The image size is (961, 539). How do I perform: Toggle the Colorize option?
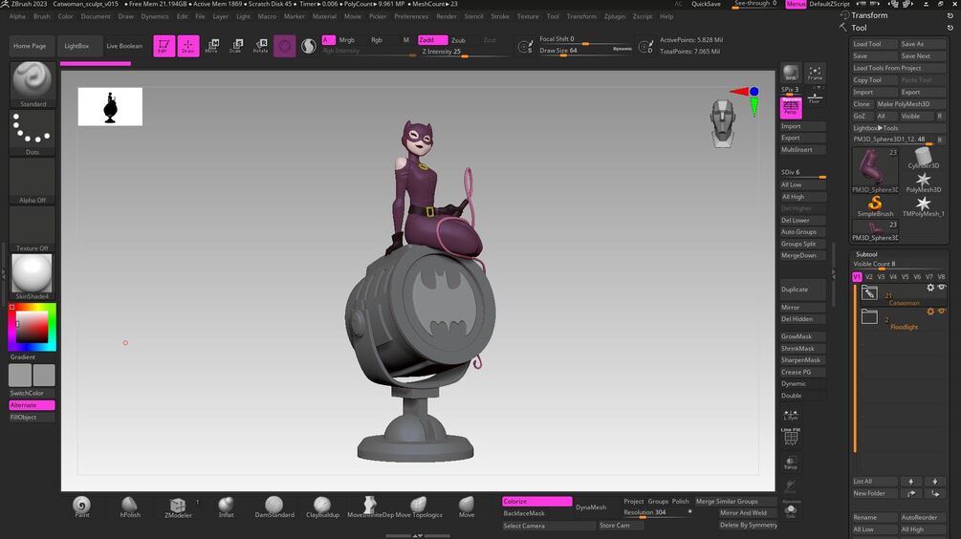[x=536, y=501]
